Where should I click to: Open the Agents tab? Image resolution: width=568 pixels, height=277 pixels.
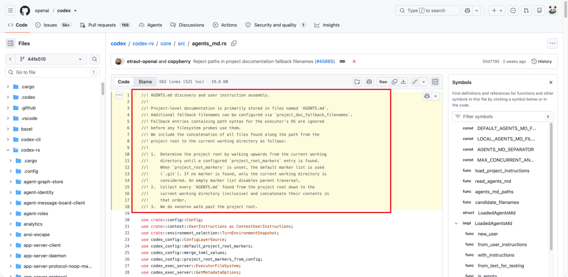(x=150, y=25)
